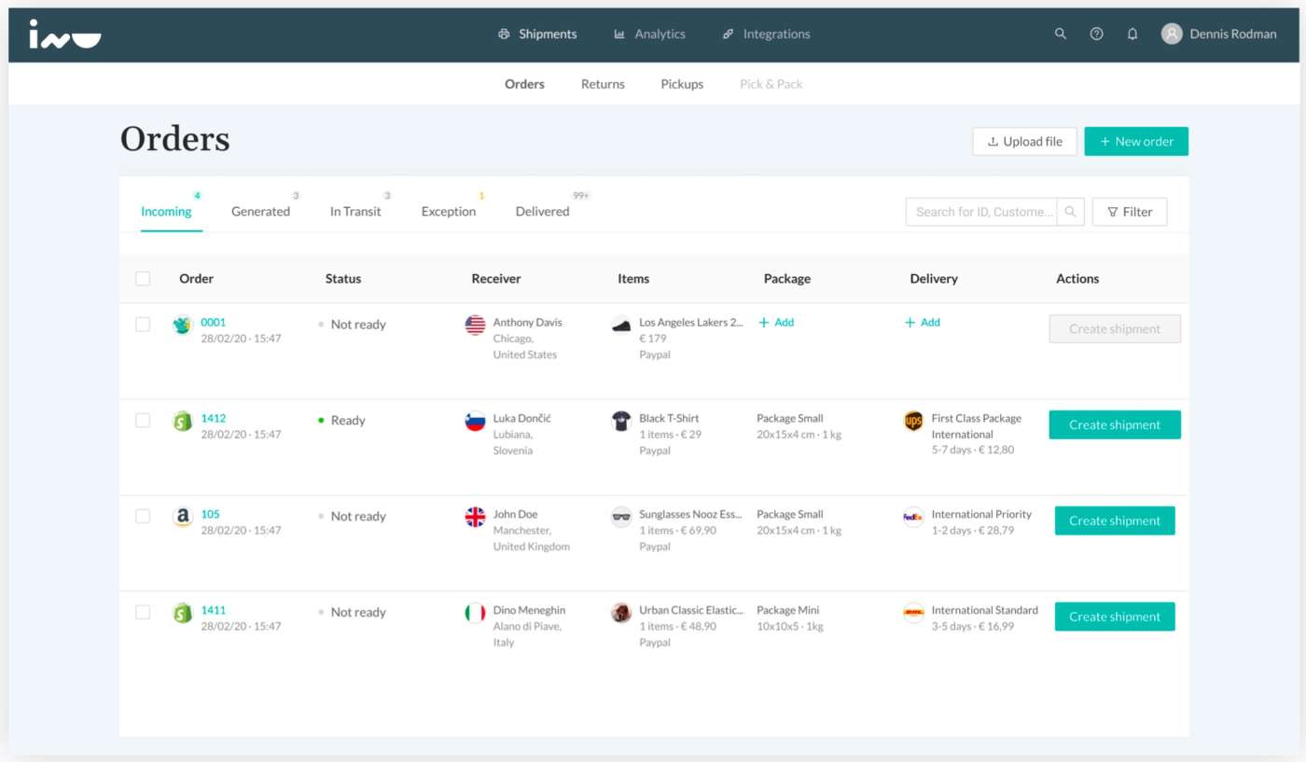Click the Dennis Rodman profile avatar
1306x762 pixels.
[x=1172, y=34]
